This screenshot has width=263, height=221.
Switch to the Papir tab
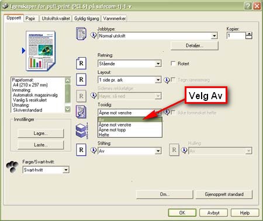coord(30,19)
